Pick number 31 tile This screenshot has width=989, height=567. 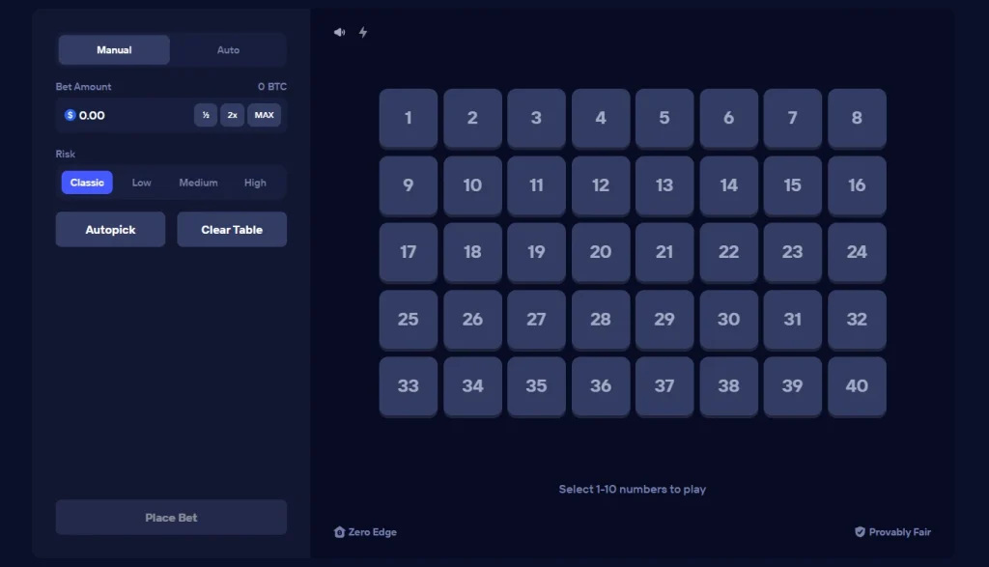[792, 320]
